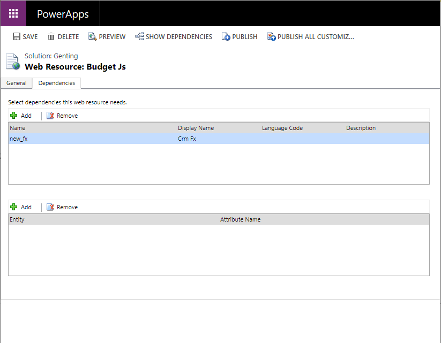Click the Entity column header

[17, 220]
